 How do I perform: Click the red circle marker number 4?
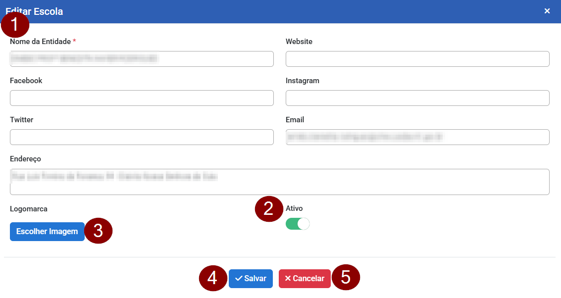click(212, 278)
